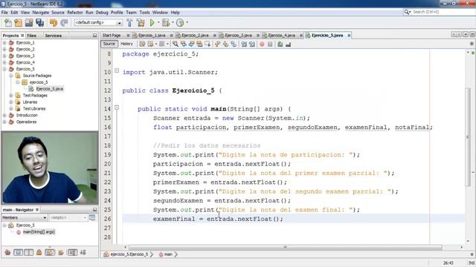Expand the Test Packages folder
This screenshot has height=267, width=476.
[x=11, y=96]
